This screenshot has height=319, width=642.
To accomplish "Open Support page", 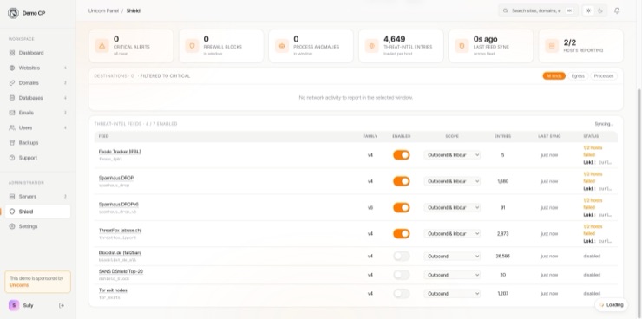I will click(x=37, y=158).
